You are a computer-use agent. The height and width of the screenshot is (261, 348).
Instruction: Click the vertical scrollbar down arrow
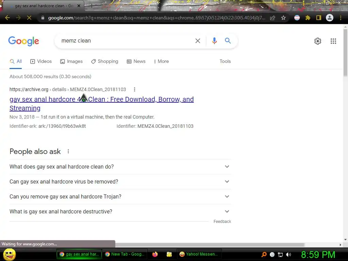tap(345, 240)
